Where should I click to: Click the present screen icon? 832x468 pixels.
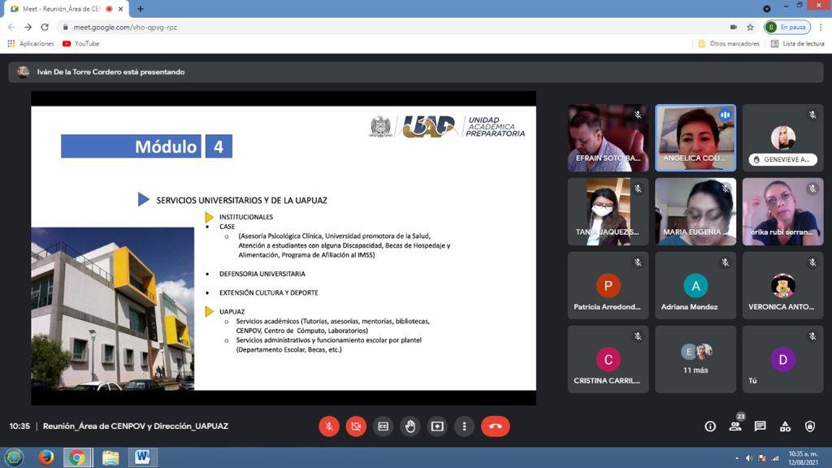click(x=437, y=426)
